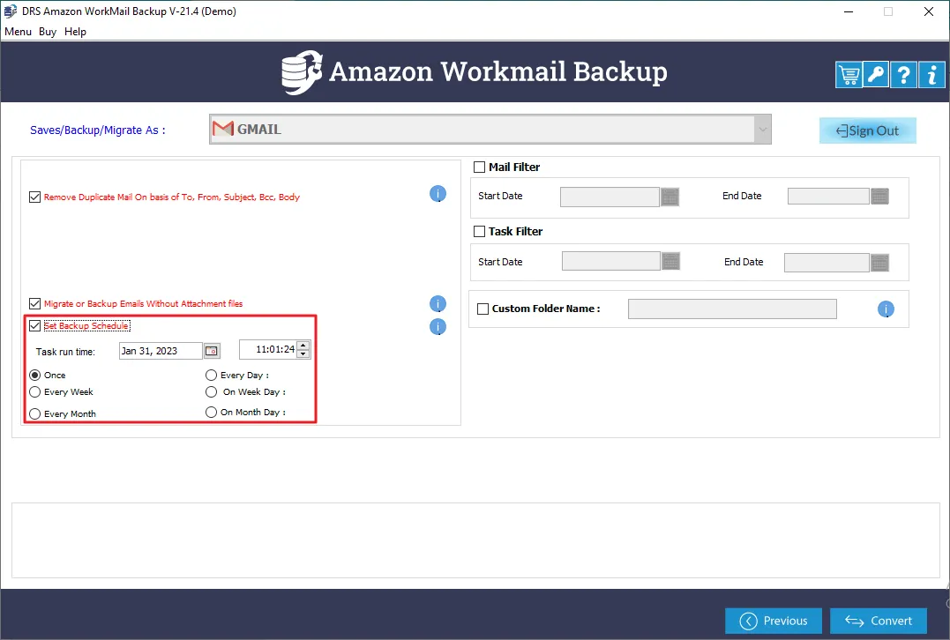This screenshot has width=950, height=640.
Task: Click info icon beside Without Attachment files option
Action: [438, 304]
